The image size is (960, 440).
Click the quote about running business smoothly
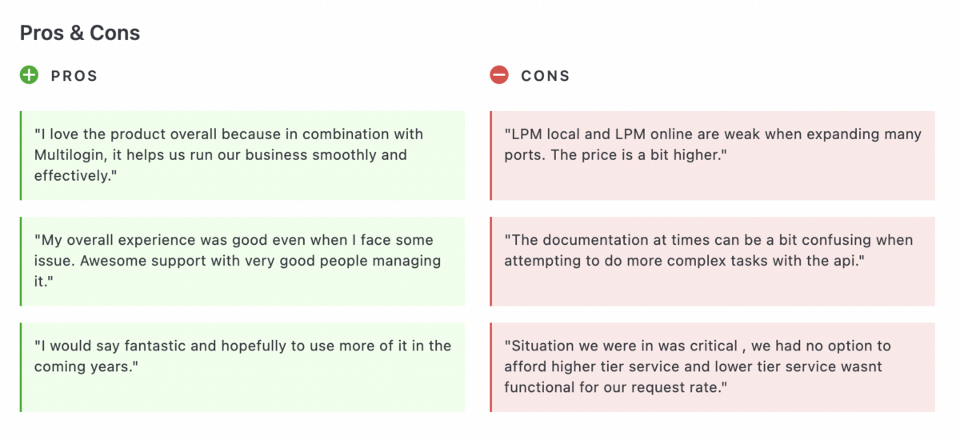229,154
